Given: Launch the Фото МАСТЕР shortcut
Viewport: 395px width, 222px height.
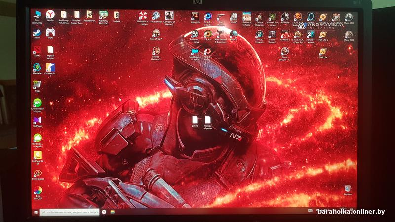Looking at the screenshot, I should [x=38, y=192].
